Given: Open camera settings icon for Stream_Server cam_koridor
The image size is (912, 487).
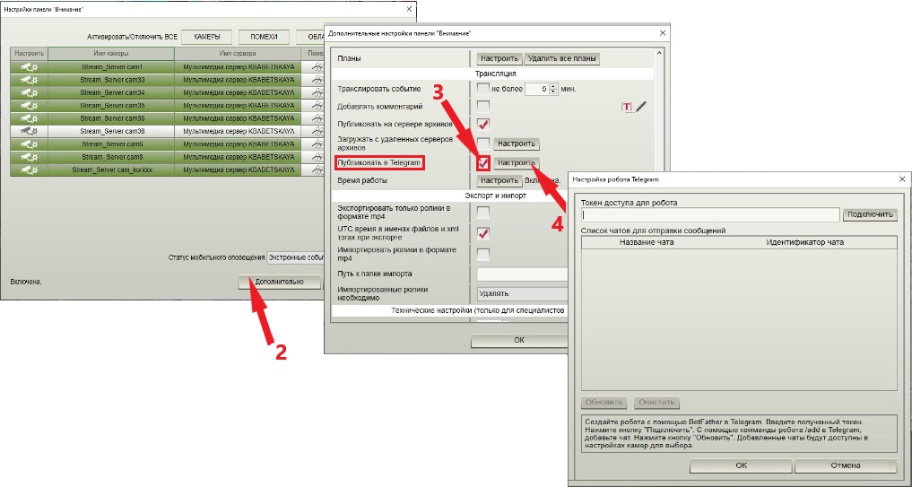Looking at the screenshot, I should pos(29,170).
